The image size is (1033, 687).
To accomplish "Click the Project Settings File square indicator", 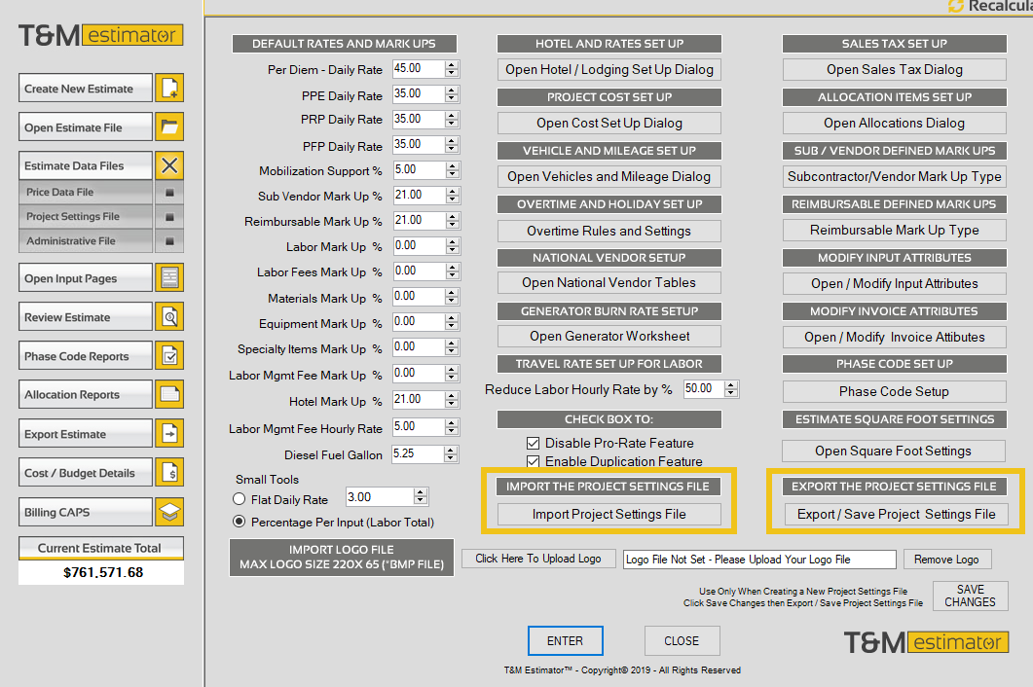I will coord(169,217).
